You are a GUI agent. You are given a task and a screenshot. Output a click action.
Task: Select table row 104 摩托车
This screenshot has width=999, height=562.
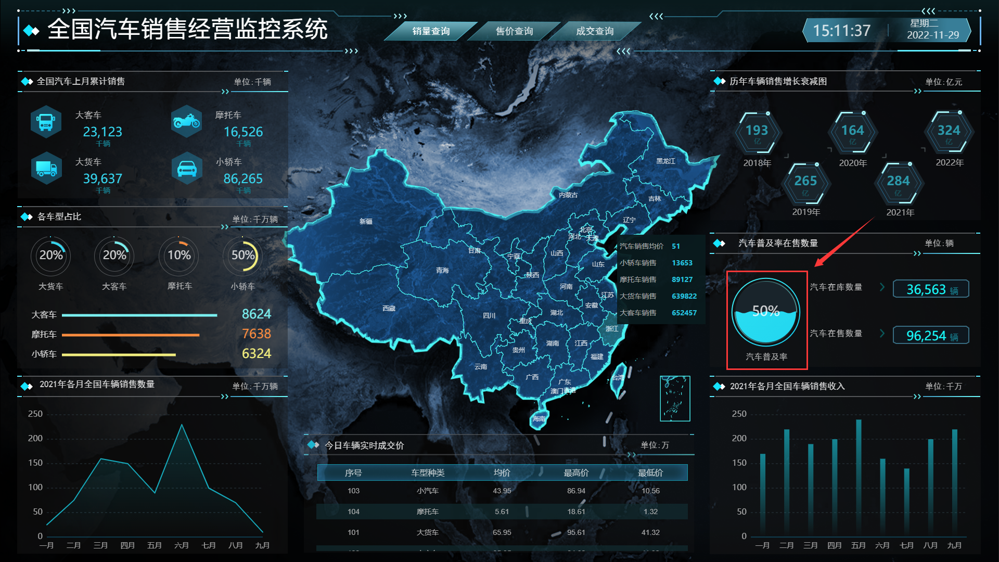502,512
